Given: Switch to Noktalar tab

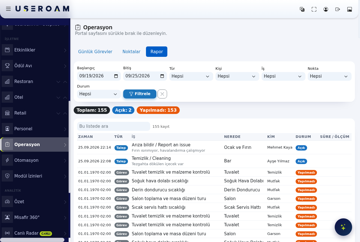Looking at the screenshot, I should click(131, 52).
